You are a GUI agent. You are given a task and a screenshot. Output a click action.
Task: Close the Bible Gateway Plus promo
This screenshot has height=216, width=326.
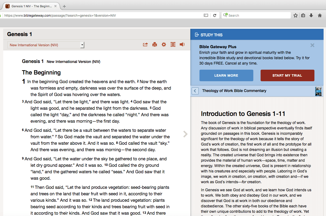point(312,45)
